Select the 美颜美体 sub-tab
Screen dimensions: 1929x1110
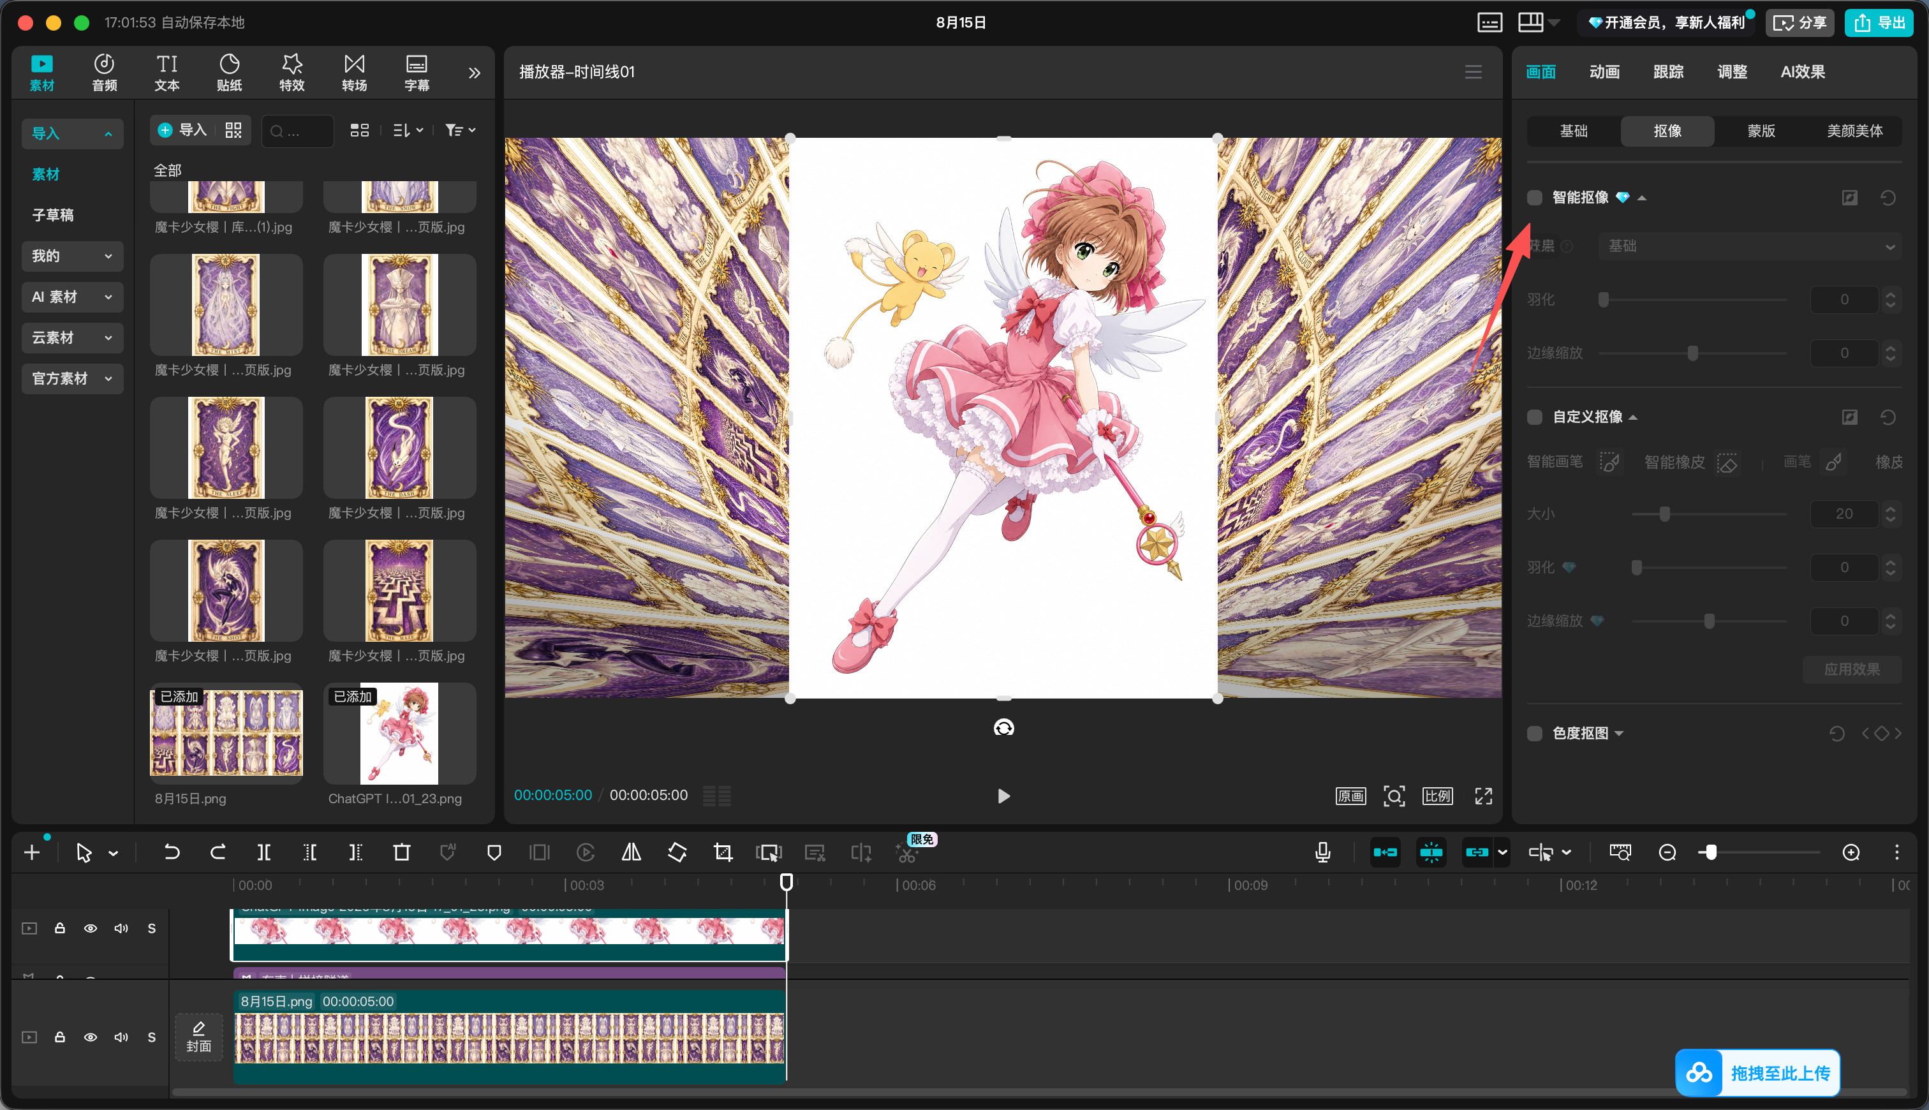click(x=1854, y=131)
